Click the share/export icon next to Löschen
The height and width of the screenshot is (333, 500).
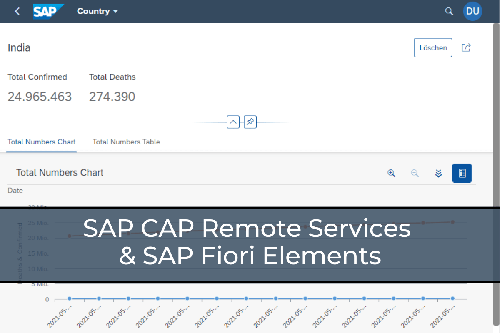(466, 47)
